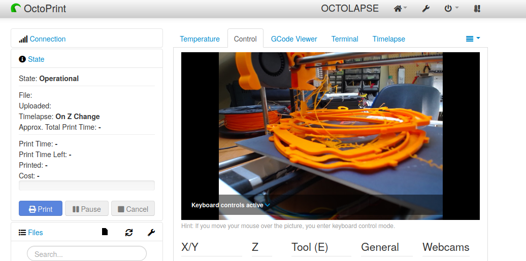This screenshot has height=261, width=526.
Task: Open the GCode Viewer tab
Action: pos(294,39)
